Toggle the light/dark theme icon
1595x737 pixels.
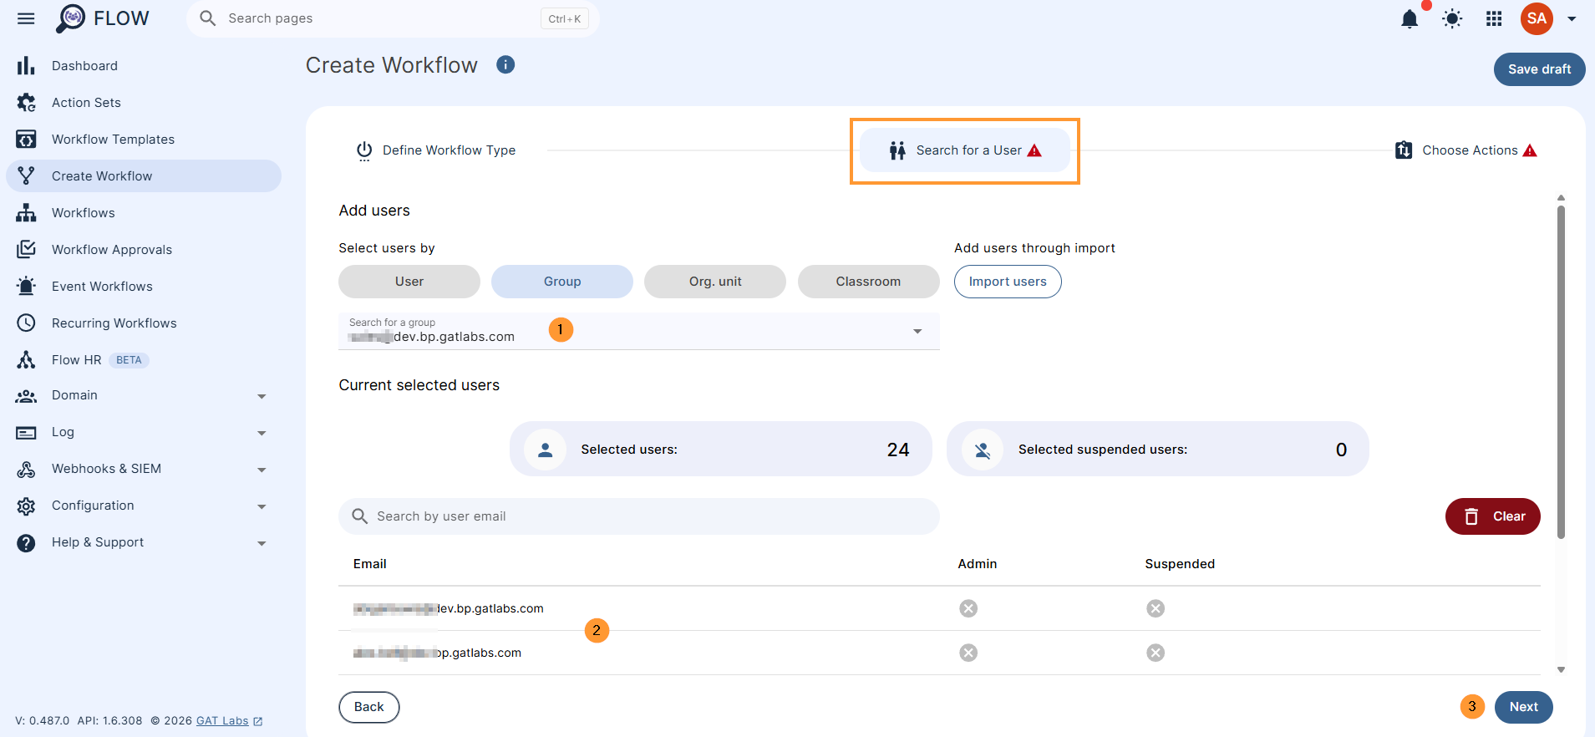click(1452, 18)
